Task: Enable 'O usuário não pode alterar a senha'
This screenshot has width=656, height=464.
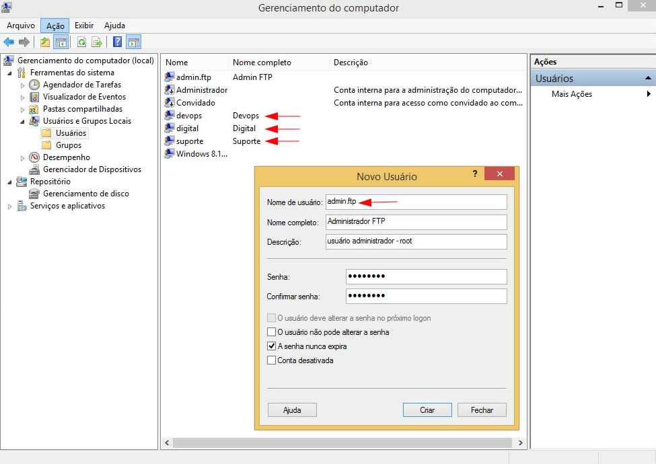Action: click(x=271, y=332)
